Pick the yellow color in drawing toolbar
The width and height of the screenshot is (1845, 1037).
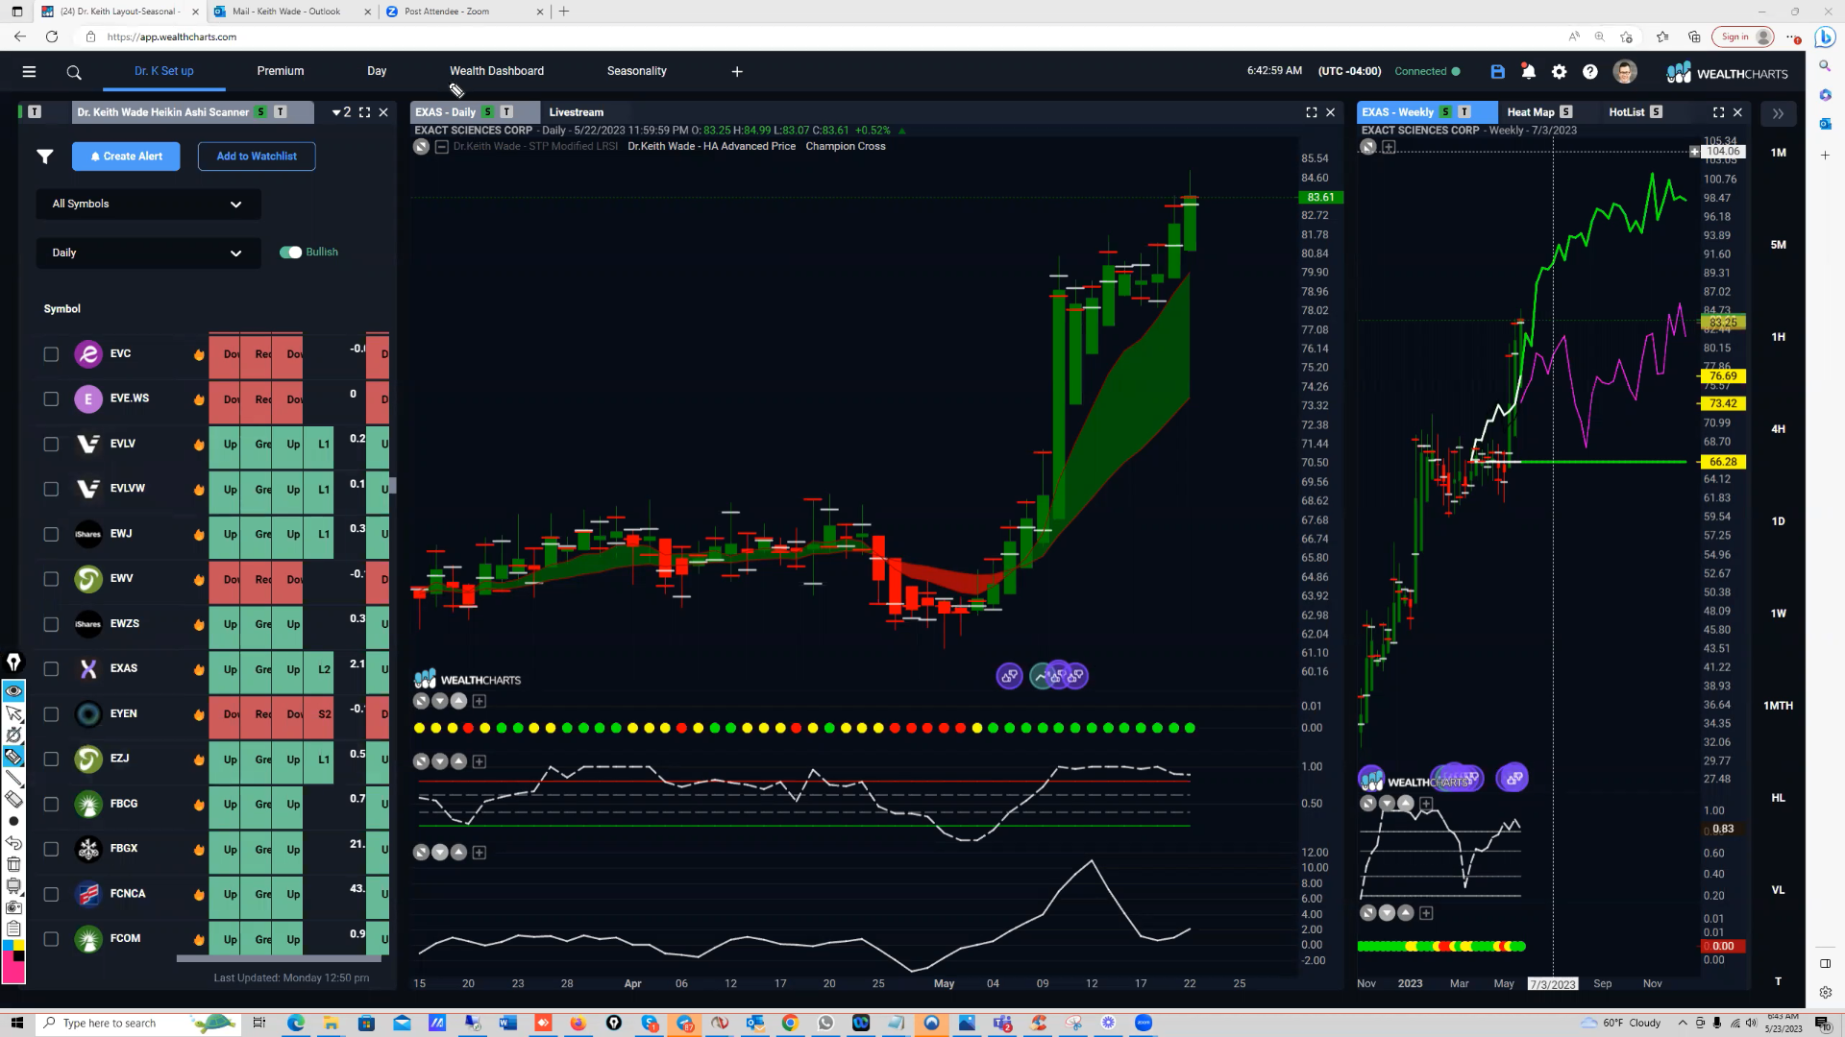(x=19, y=946)
